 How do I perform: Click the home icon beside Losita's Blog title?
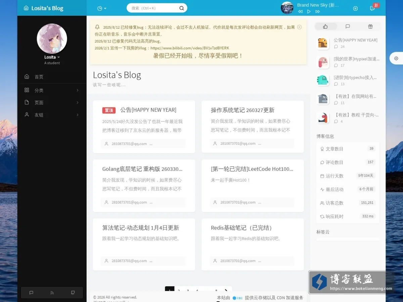26,8
